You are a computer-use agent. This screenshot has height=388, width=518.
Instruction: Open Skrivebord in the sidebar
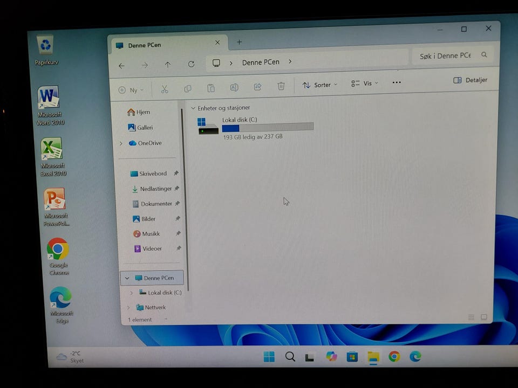148,174
